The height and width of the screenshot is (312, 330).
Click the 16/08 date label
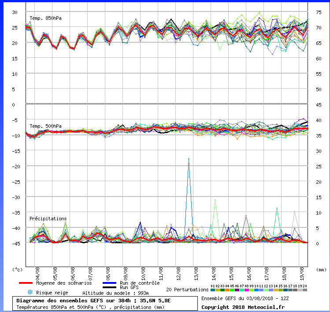click(x=249, y=274)
